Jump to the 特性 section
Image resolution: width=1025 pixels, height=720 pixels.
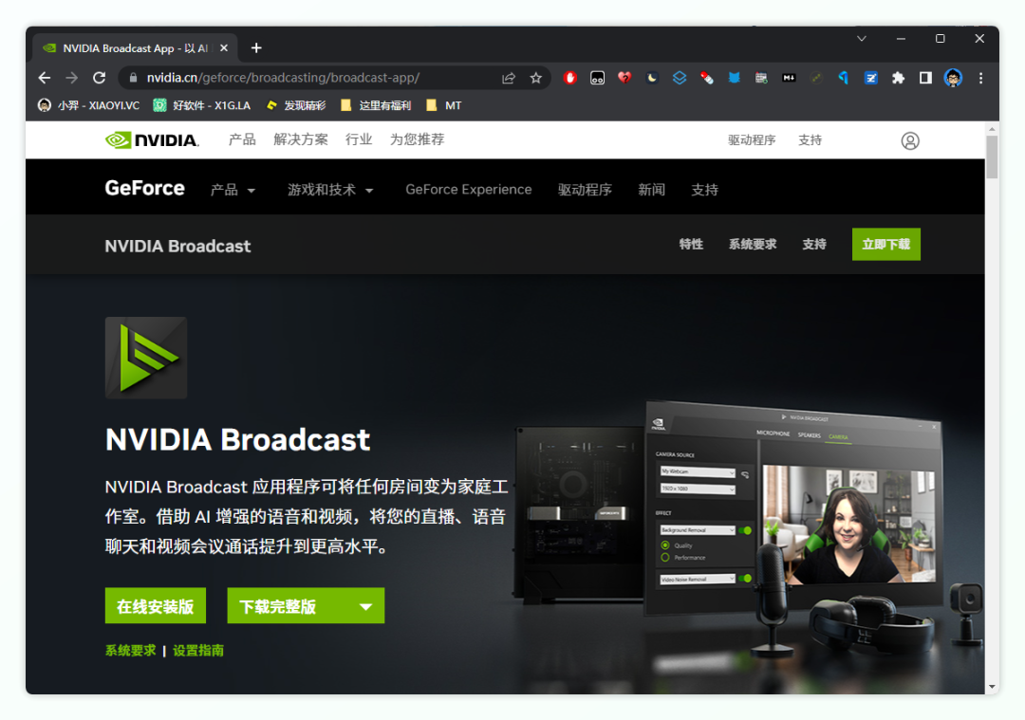pos(691,245)
